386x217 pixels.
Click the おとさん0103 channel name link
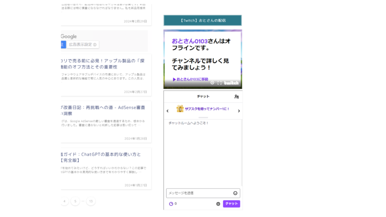pyautogui.click(x=190, y=41)
